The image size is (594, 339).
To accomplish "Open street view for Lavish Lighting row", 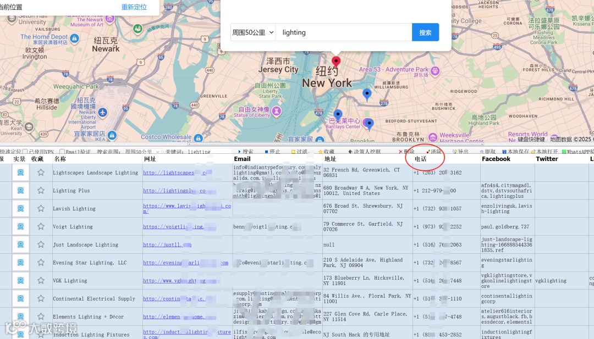I will (20, 208).
